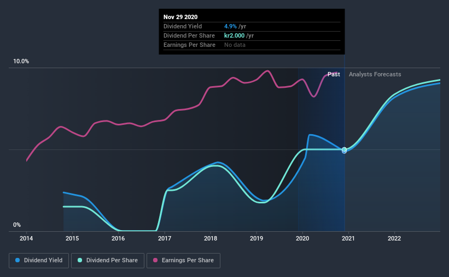This screenshot has width=449, height=277.
Task: Click the 0% y-axis label
Action: (x=17, y=225)
